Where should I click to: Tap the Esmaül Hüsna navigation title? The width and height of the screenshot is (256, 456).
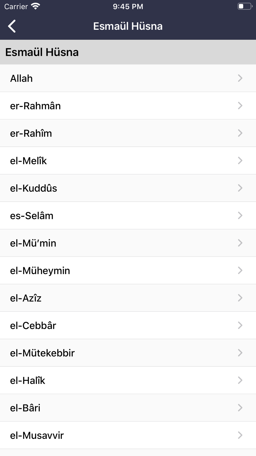(128, 26)
